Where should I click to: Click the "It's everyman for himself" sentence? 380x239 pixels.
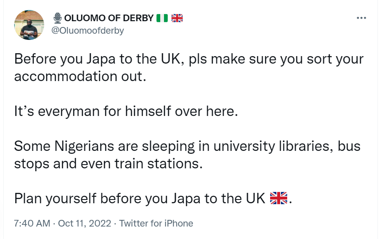[x=126, y=112]
